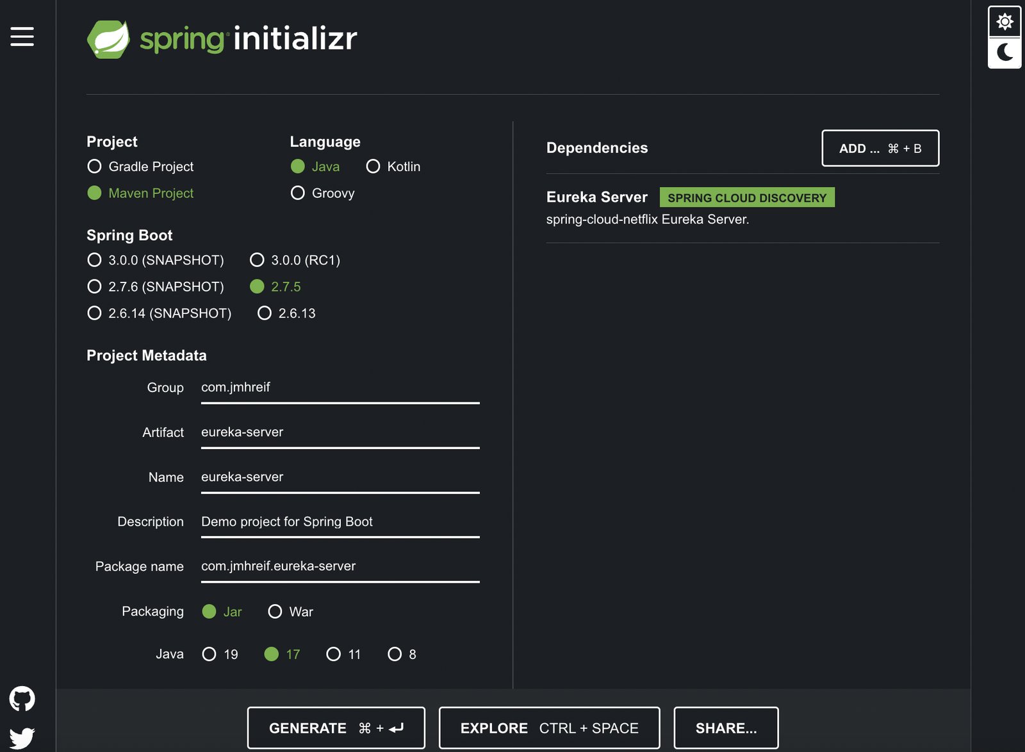
Task: Click the Eureka Server dependency entry
Action: [742, 208]
